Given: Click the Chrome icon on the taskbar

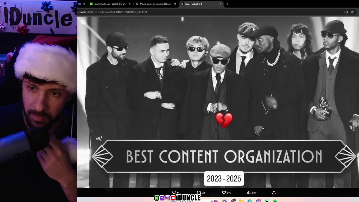Looking at the screenshot, I should pyautogui.click(x=233, y=200).
